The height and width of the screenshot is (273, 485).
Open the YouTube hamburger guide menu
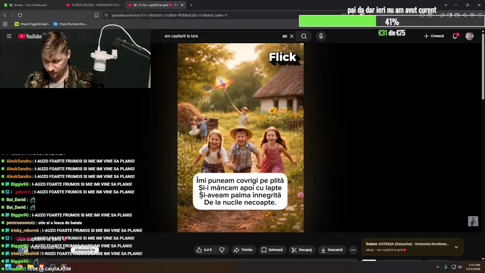click(9, 36)
